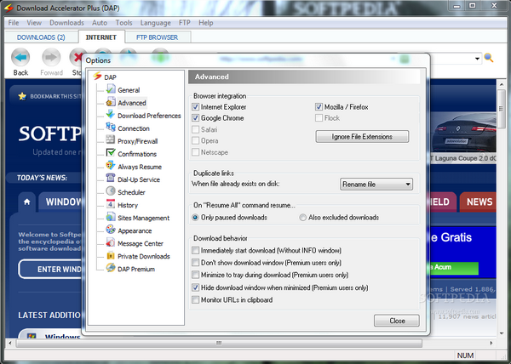Click the Proxy/Firewall icon
This screenshot has height=364, width=511.
point(111,139)
